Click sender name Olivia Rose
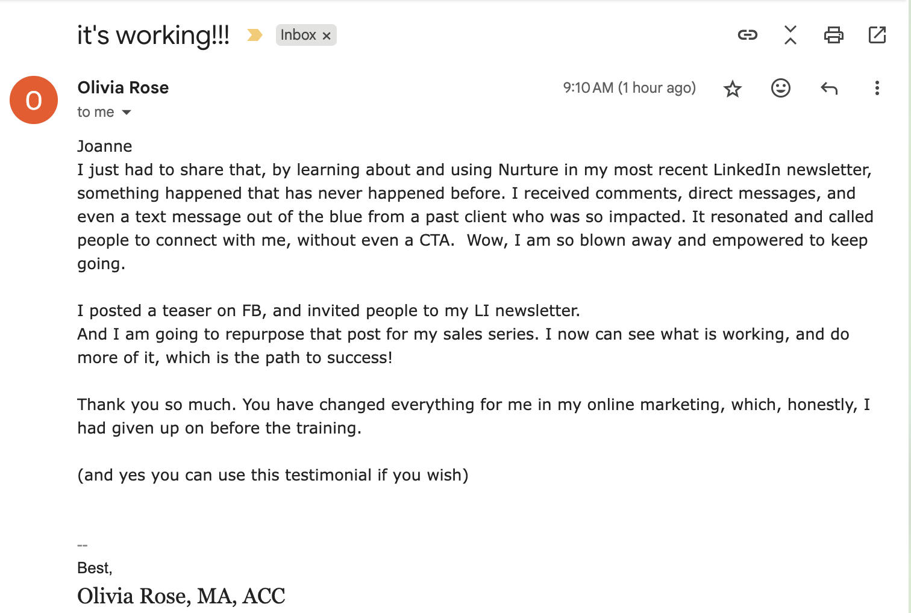Viewport: 911px width, 613px height. [123, 88]
